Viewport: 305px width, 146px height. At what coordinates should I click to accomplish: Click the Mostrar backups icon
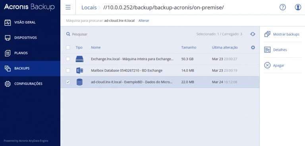coord(267,34)
